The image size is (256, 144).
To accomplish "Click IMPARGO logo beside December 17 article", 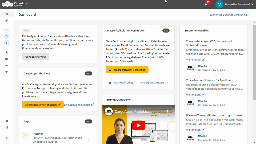I will (x=190, y=138).
